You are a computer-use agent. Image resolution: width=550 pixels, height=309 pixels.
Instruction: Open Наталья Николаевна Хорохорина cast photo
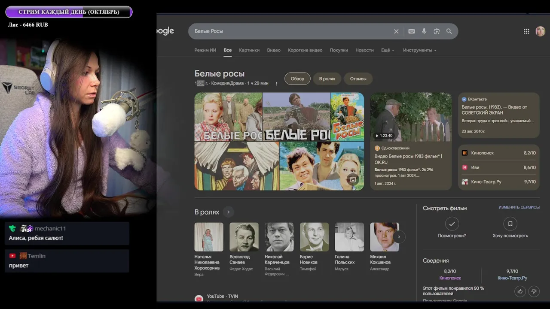209,237
